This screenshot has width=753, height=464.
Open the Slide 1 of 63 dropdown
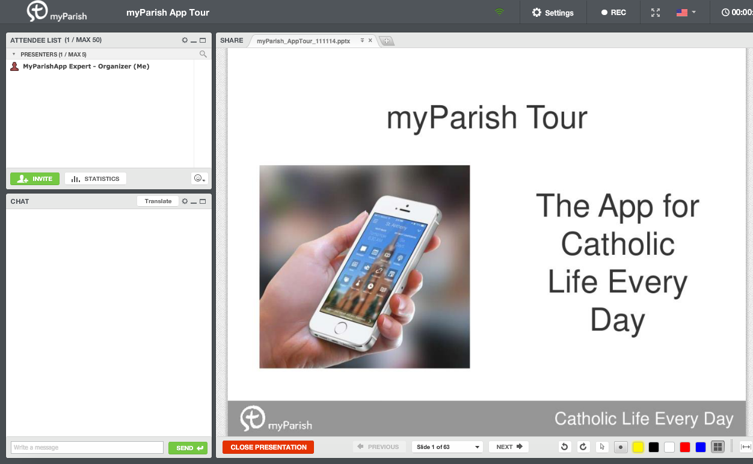pyautogui.click(x=448, y=447)
